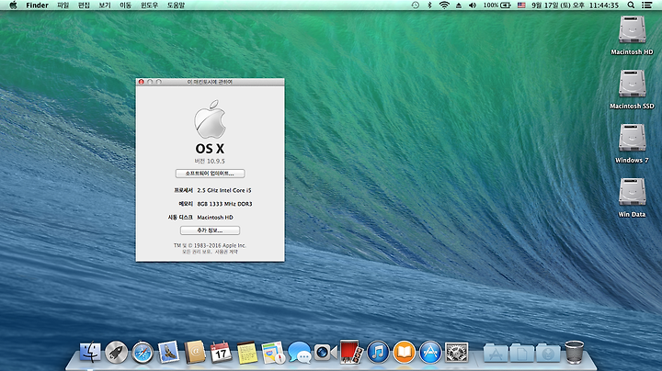Screen dimensions: 662x371
Task: Open the 편집 menu
Action: (x=84, y=6)
